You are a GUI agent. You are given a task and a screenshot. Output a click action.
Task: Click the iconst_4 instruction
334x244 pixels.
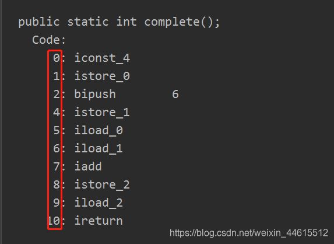[102, 58]
